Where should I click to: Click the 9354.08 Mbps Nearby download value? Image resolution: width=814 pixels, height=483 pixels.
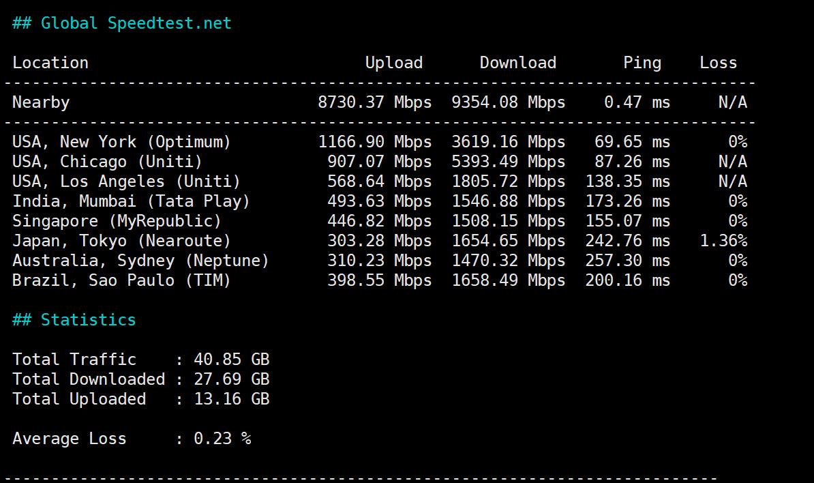508,102
